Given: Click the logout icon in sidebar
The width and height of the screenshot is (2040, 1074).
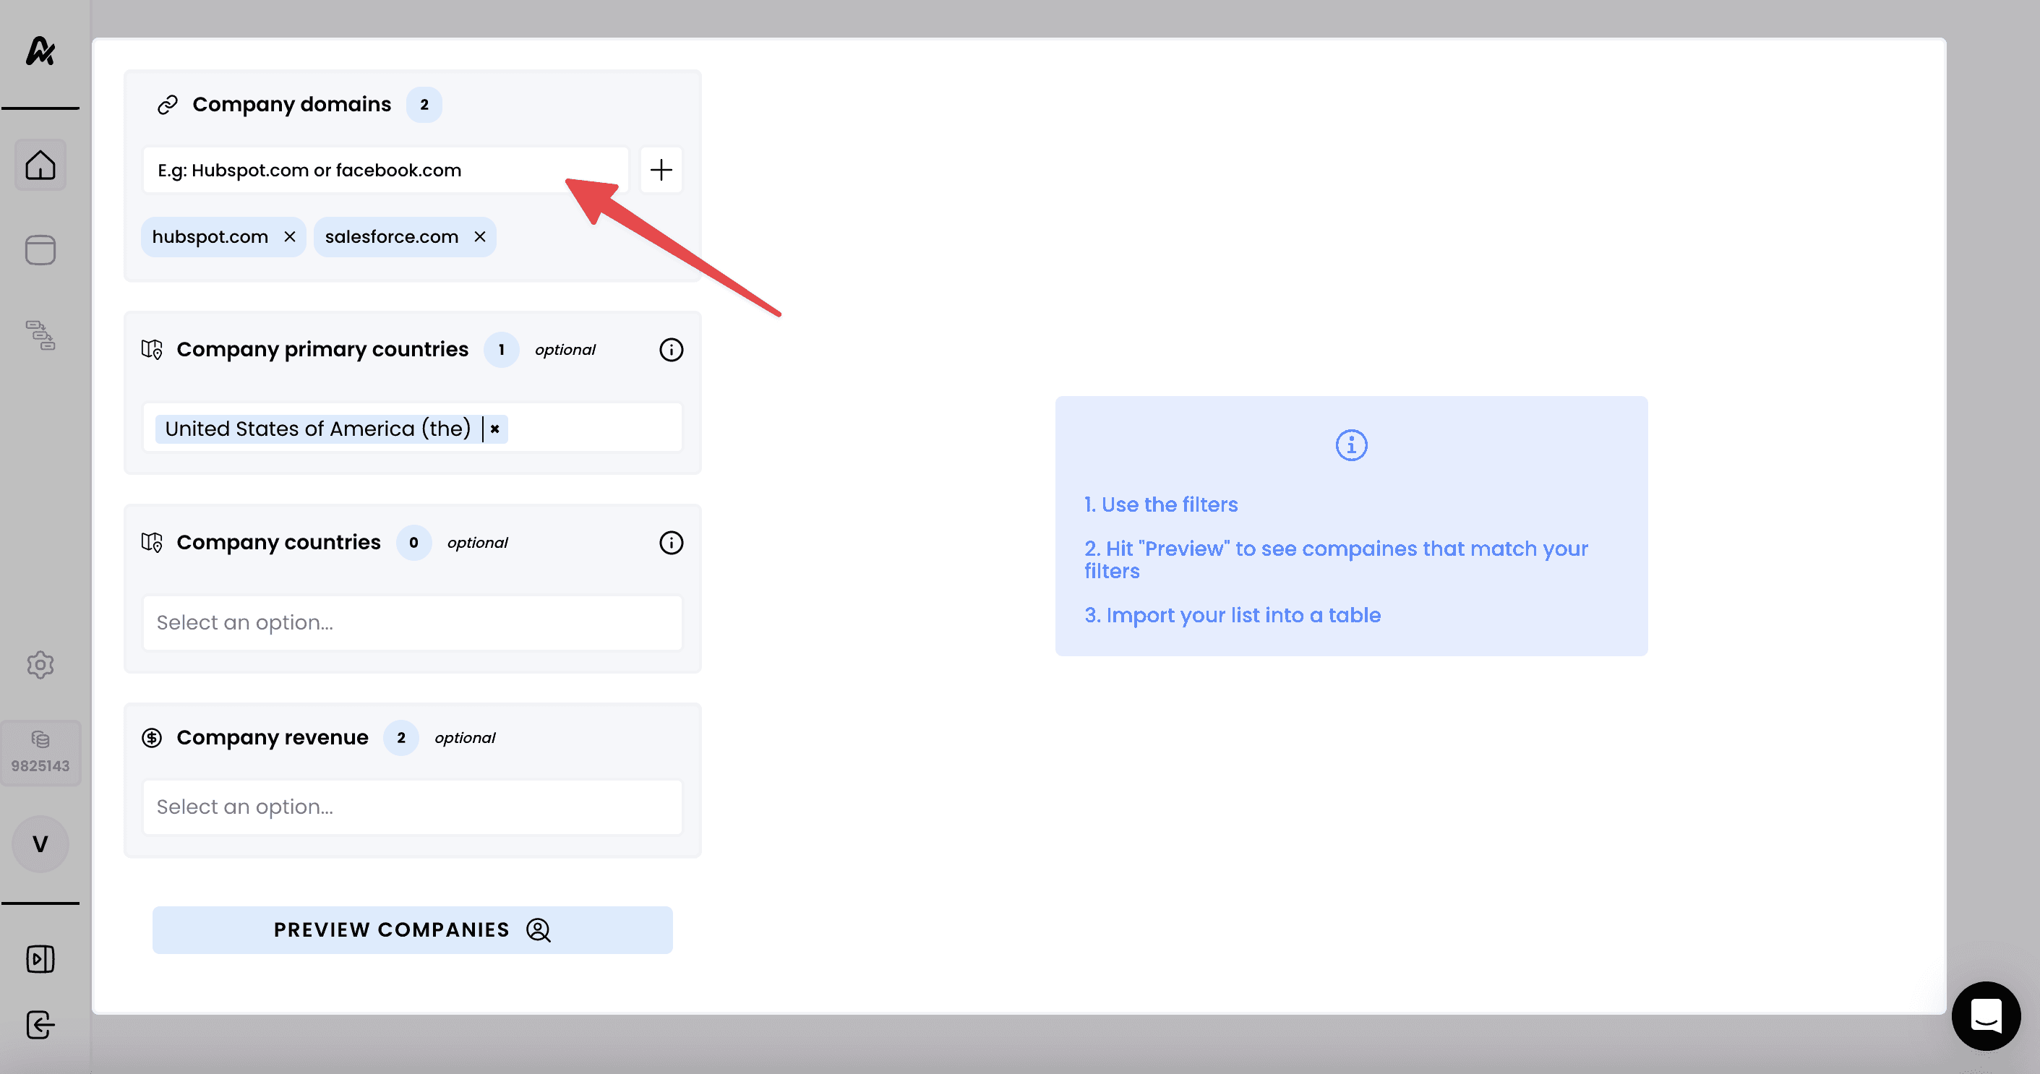Looking at the screenshot, I should point(40,1024).
